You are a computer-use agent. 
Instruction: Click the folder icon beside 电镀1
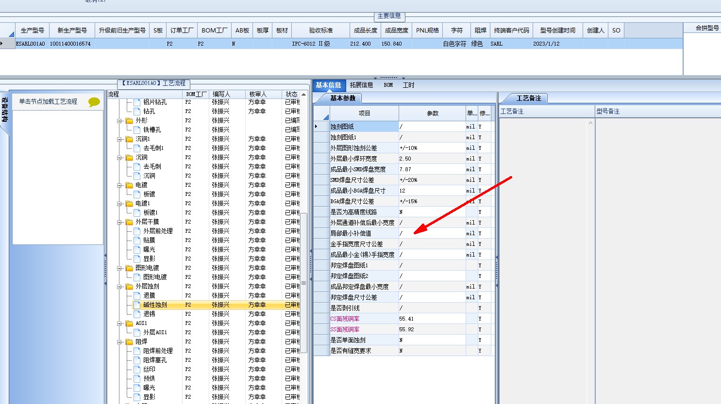129,204
